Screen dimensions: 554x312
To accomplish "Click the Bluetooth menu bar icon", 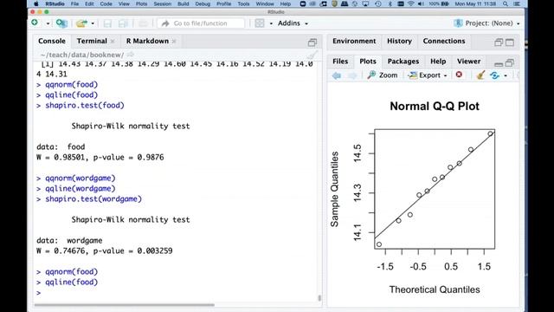I will (x=390, y=3).
